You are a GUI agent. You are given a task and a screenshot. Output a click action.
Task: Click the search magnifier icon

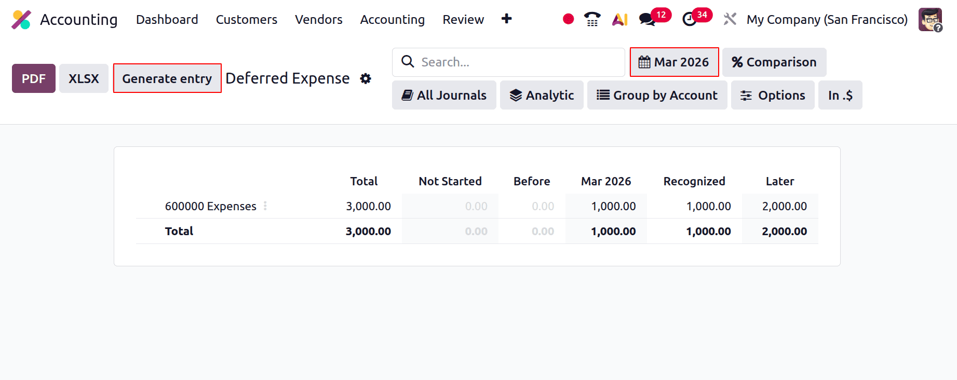pos(408,62)
